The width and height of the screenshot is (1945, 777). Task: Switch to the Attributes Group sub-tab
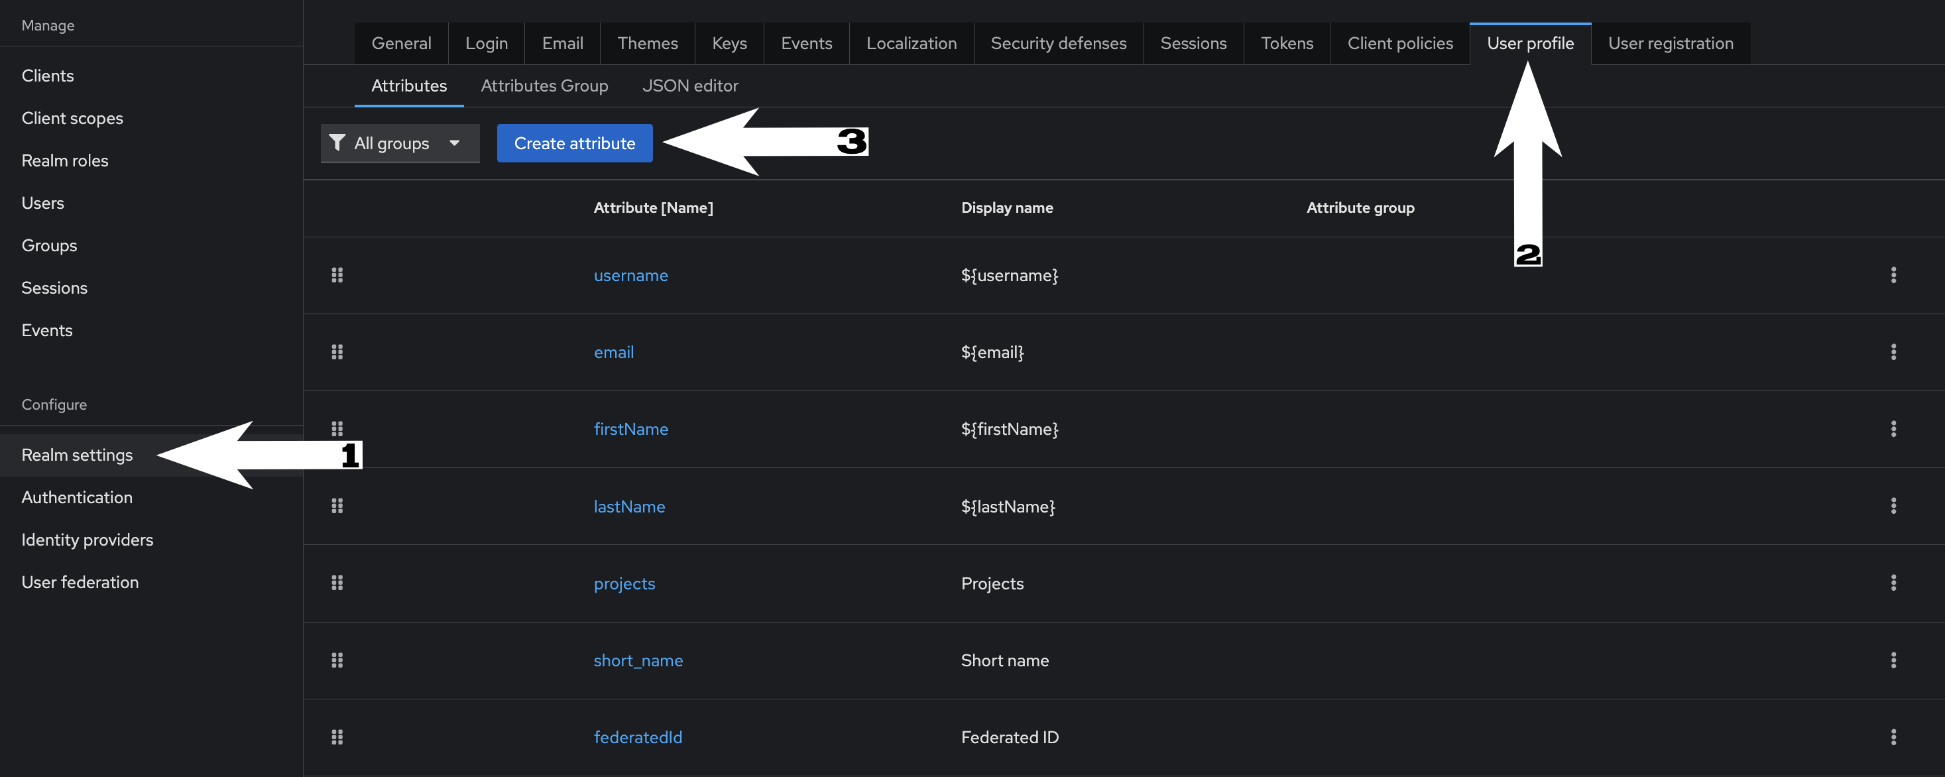[x=544, y=86]
